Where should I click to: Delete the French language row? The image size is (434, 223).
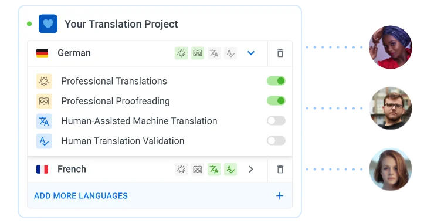click(280, 169)
